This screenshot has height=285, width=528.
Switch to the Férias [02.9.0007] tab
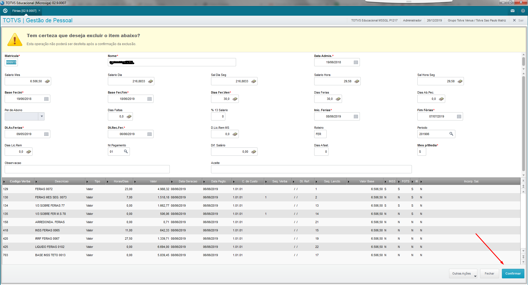[24, 11]
